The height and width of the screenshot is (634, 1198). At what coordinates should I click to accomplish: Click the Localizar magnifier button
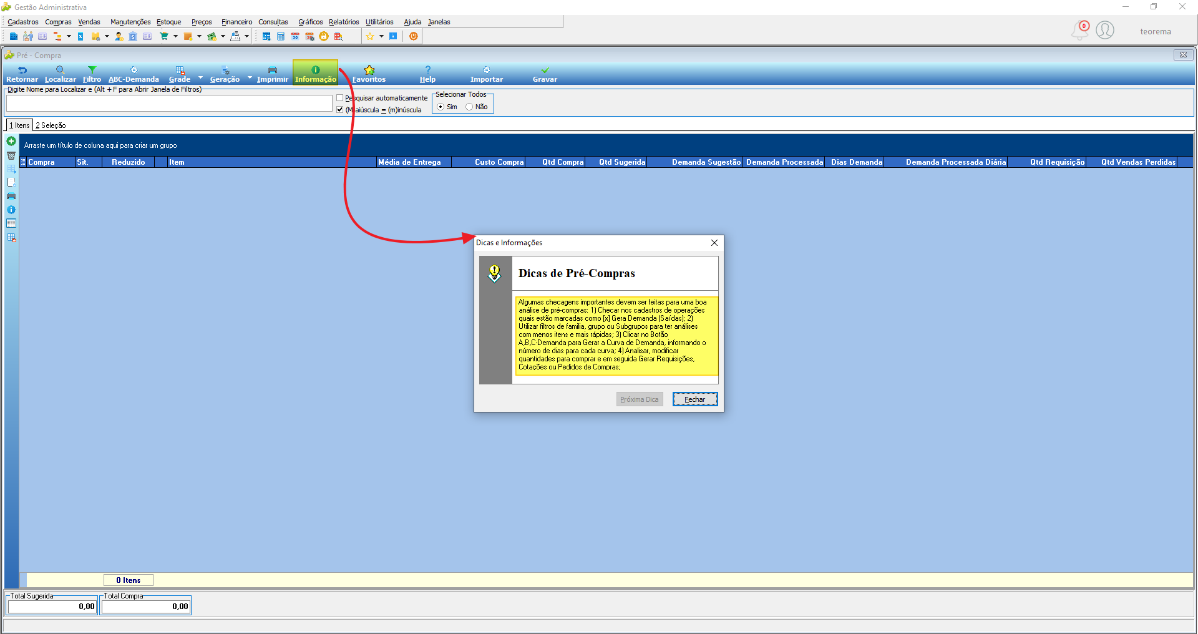pos(61,74)
